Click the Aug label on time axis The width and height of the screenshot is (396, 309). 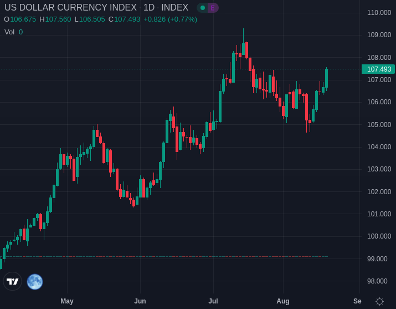click(283, 301)
